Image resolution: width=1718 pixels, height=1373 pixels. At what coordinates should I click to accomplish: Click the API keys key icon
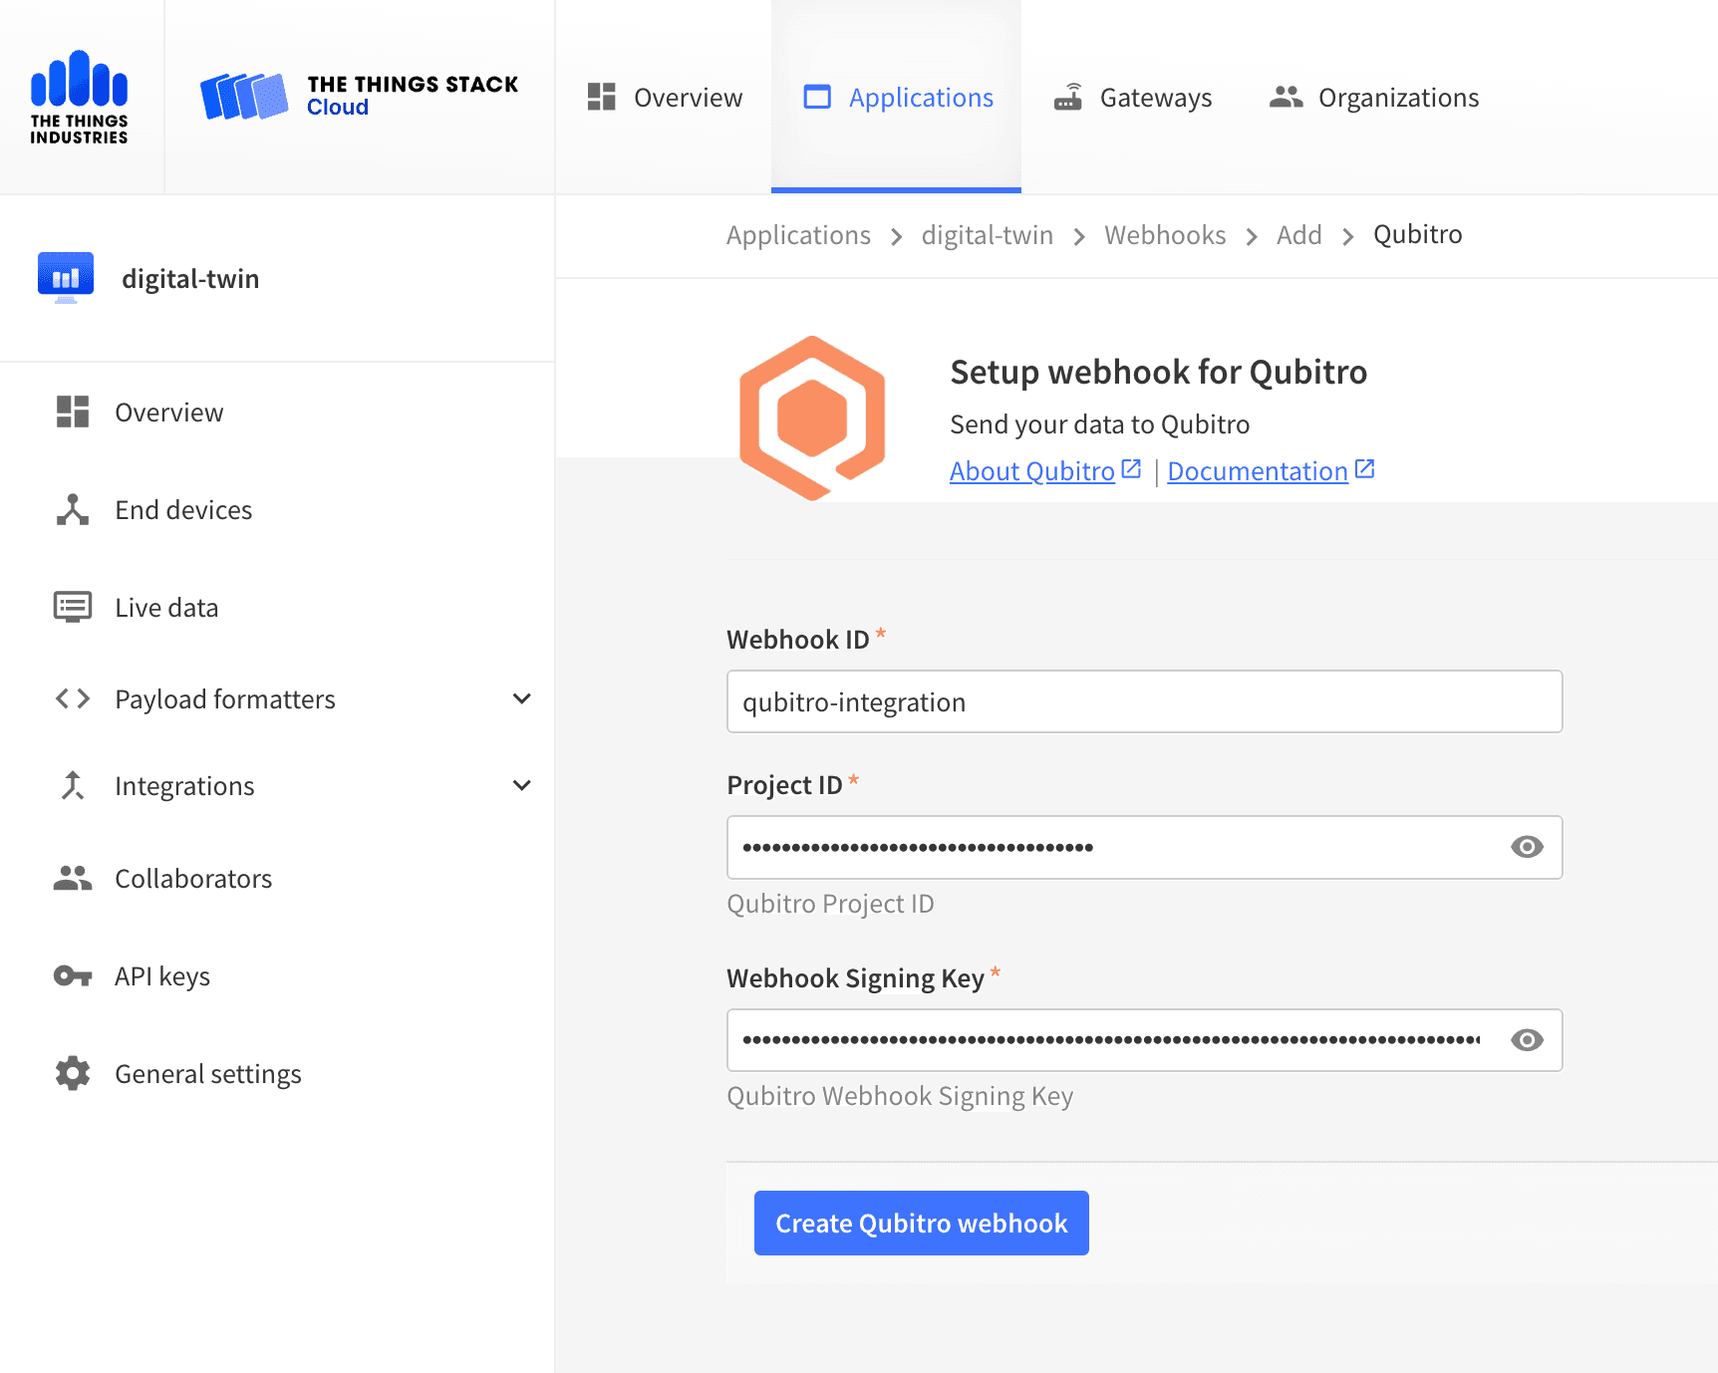[73, 975]
